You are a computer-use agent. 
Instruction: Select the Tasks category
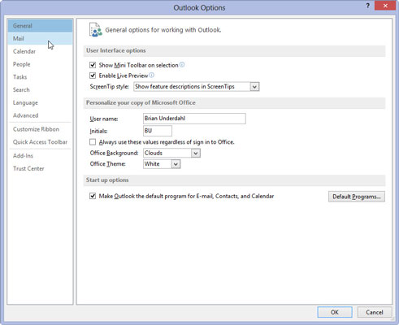pos(40,77)
